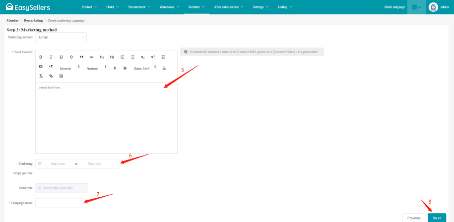
Task: Insert a code block
Action: [x=91, y=57]
